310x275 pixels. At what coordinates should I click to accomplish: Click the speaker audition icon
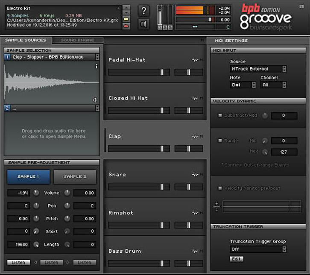click(144, 24)
